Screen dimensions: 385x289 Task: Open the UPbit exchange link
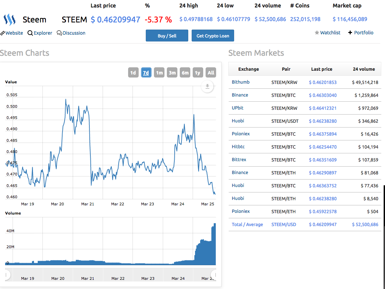coord(238,108)
